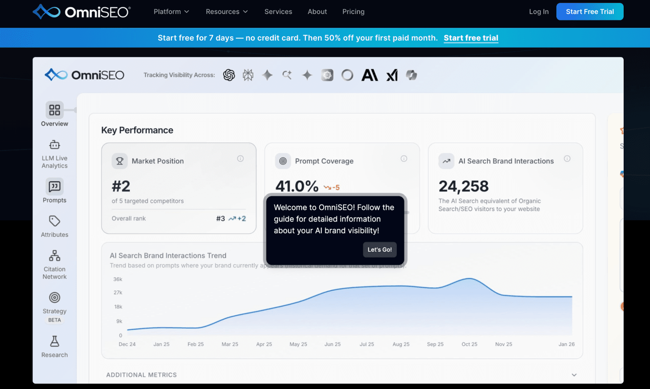Image resolution: width=650 pixels, height=389 pixels.
Task: Click the AI search magnifier icon
Action: pos(287,75)
